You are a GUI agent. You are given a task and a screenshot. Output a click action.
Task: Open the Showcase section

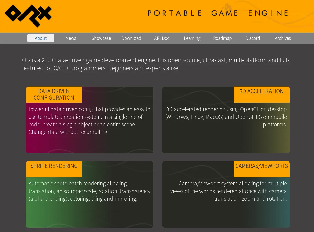coord(101,38)
